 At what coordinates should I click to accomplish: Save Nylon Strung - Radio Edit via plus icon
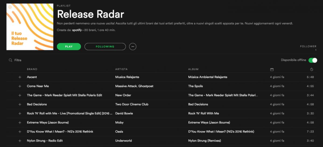click(20, 141)
